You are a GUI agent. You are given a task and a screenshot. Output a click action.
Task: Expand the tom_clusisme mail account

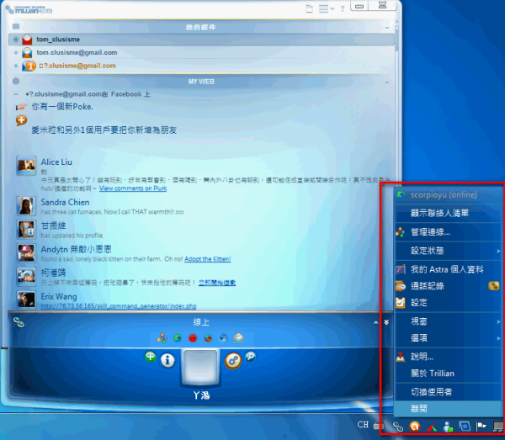(x=15, y=40)
